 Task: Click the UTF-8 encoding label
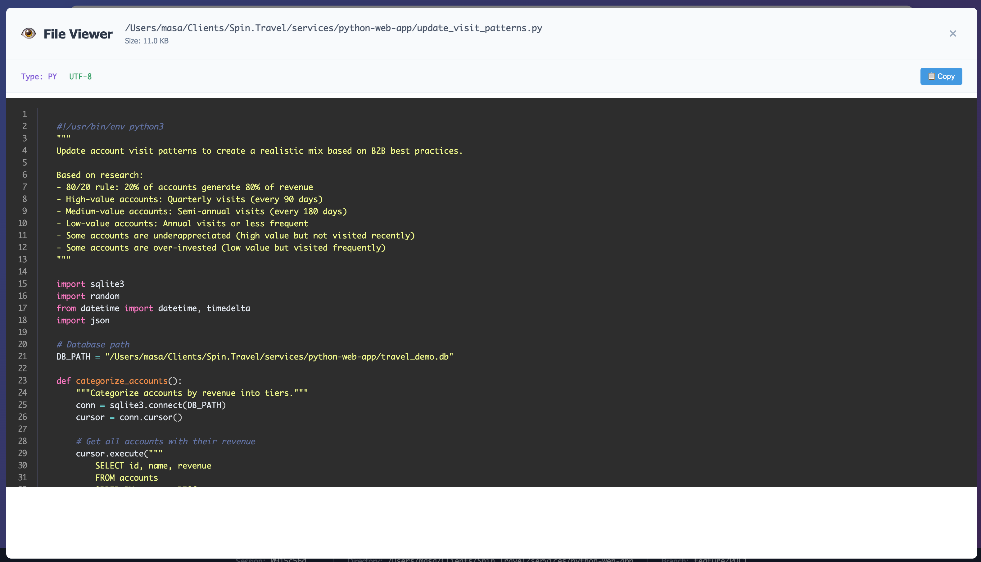(80, 76)
